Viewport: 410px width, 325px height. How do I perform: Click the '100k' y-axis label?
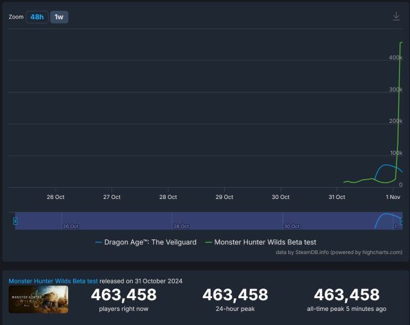tap(396, 153)
